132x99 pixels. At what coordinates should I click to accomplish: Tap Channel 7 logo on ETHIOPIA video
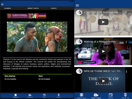(x=79, y=12)
